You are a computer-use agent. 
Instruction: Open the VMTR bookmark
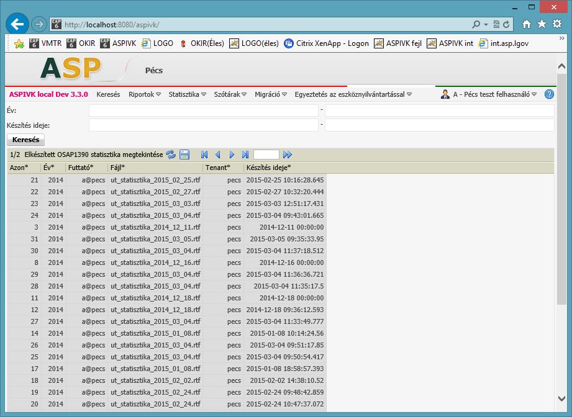click(45, 43)
